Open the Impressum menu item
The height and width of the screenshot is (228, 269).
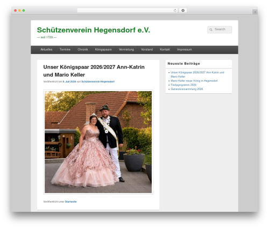click(x=185, y=50)
